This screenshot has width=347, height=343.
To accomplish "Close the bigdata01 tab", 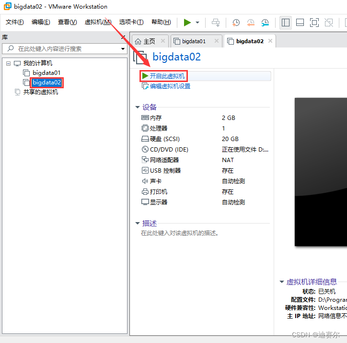I will pos(217,41).
